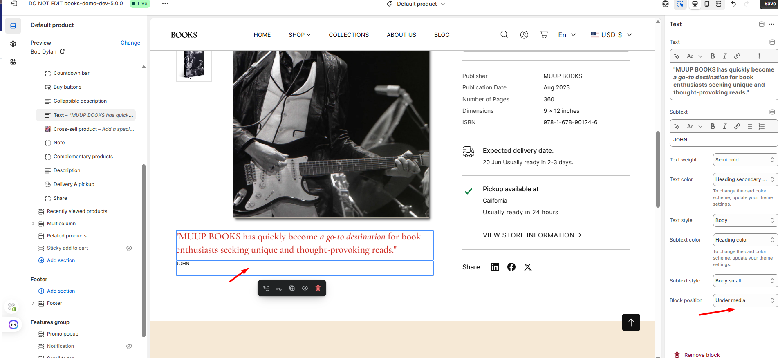Click the Remove block button

tap(697, 355)
